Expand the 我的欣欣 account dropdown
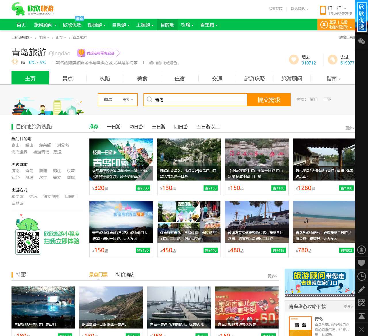This screenshot has width=368, height=336. point(338,27)
